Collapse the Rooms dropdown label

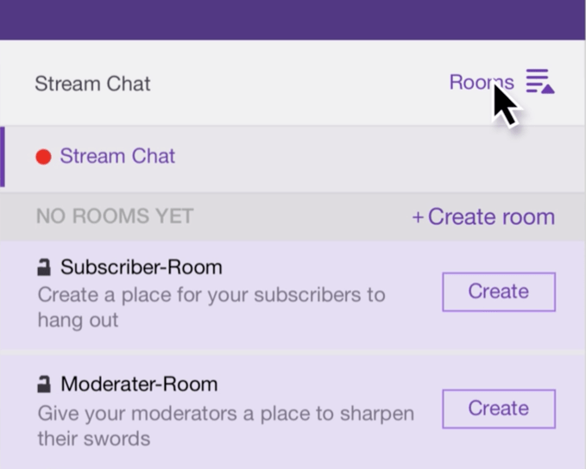pos(480,83)
